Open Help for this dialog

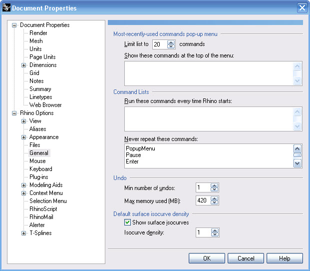285,258
